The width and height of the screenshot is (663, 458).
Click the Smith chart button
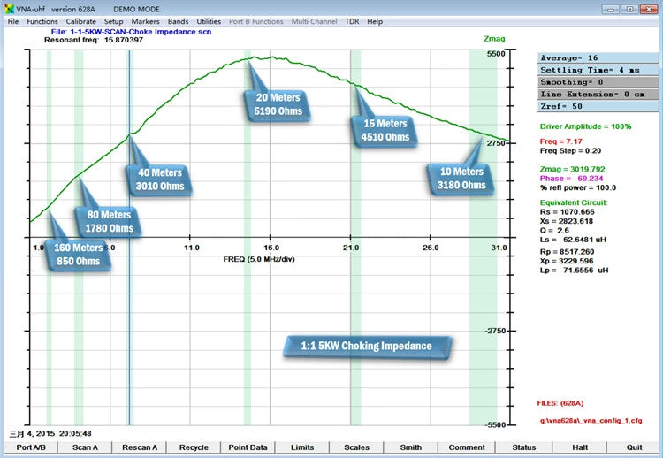tap(410, 447)
